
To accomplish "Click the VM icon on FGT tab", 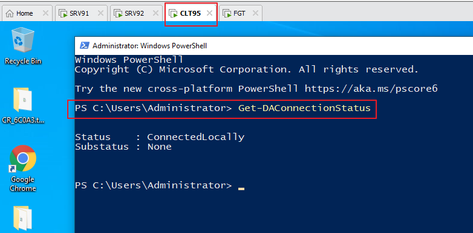I will [227, 13].
